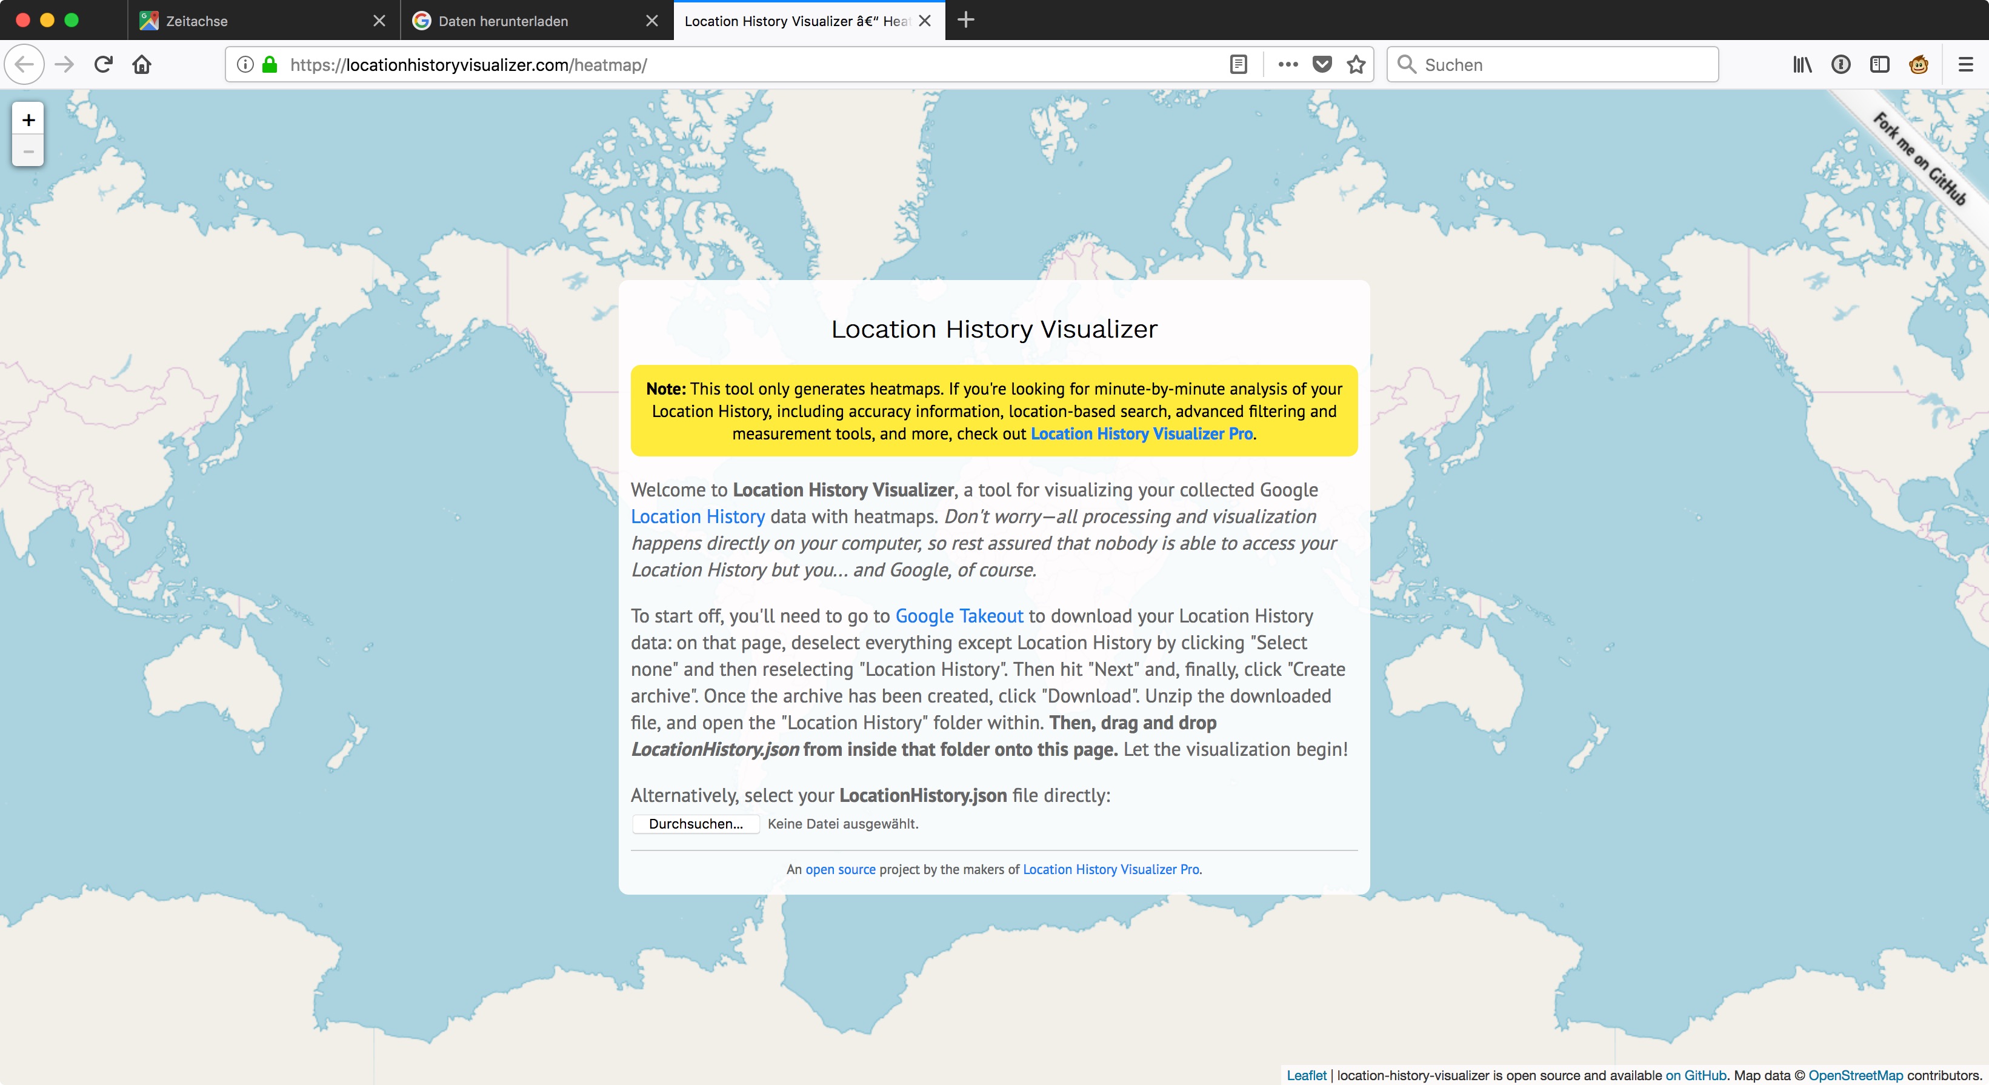Open Reader Mode for the current page
This screenshot has width=1989, height=1085.
1238,64
